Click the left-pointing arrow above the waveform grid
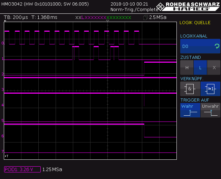This screenshot has height=179, width=221. tap(5, 21)
